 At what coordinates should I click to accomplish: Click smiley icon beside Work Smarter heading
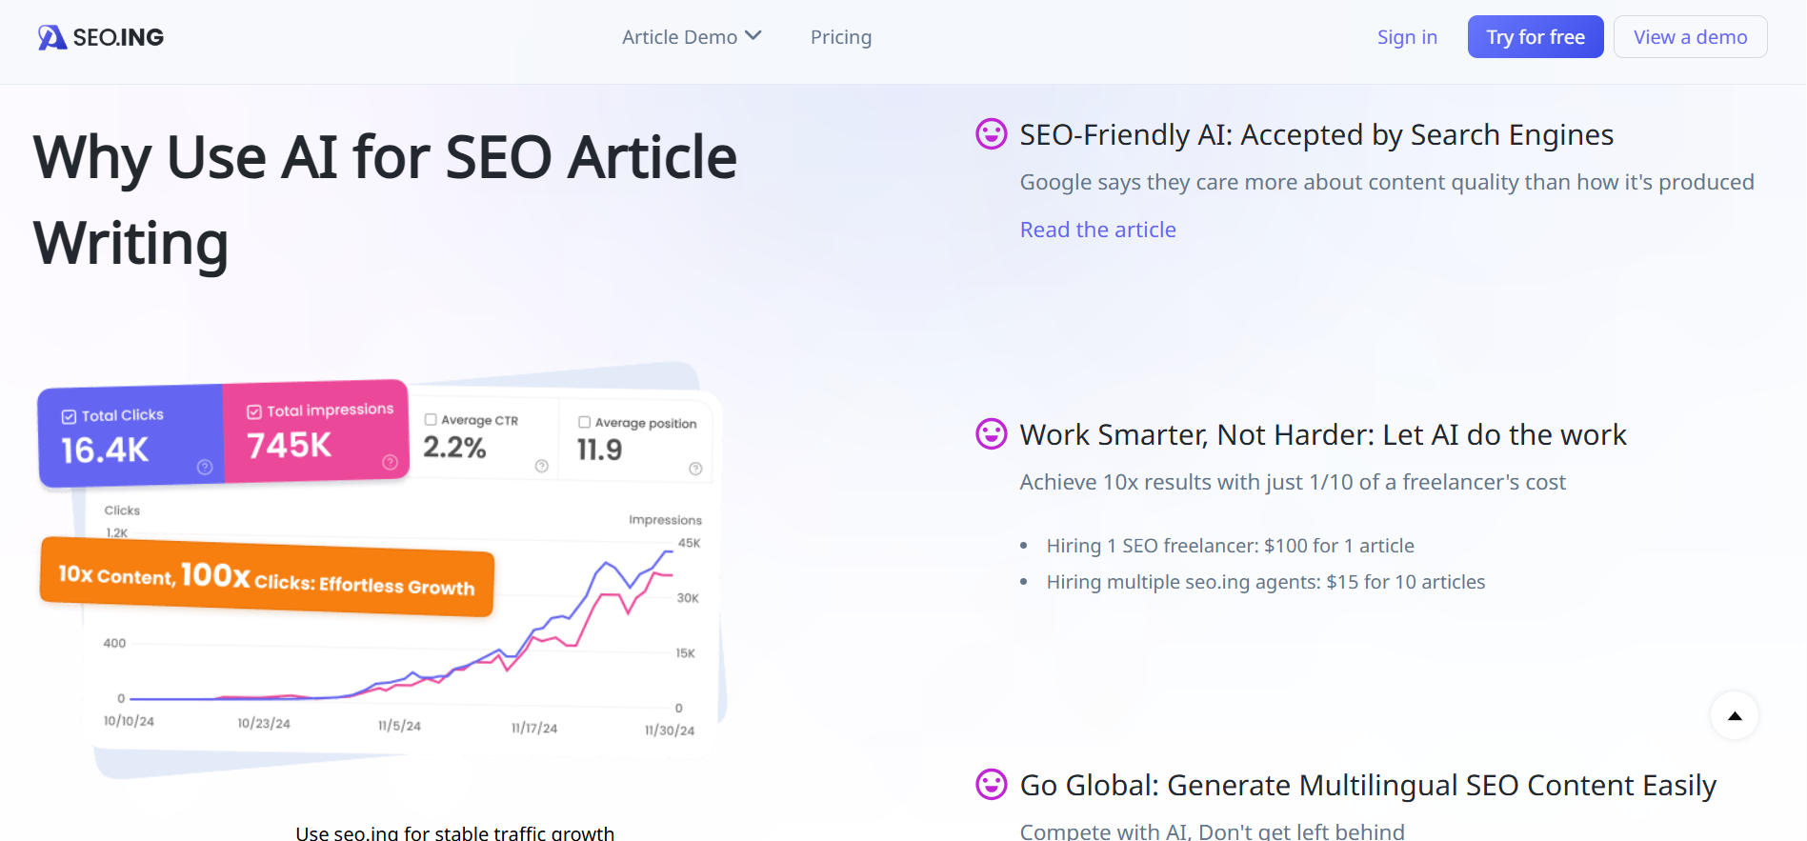pyautogui.click(x=992, y=434)
